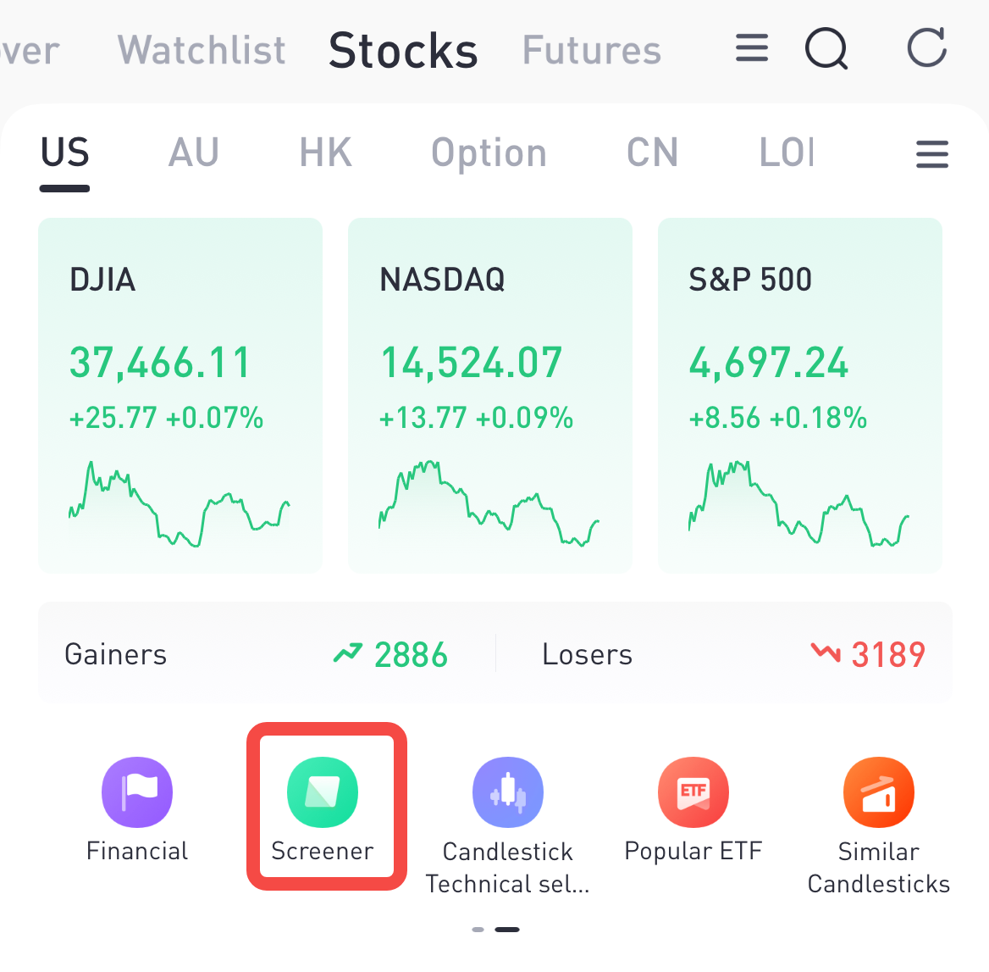Open Candlestick Technical selection icon
989x972 pixels.
507,792
